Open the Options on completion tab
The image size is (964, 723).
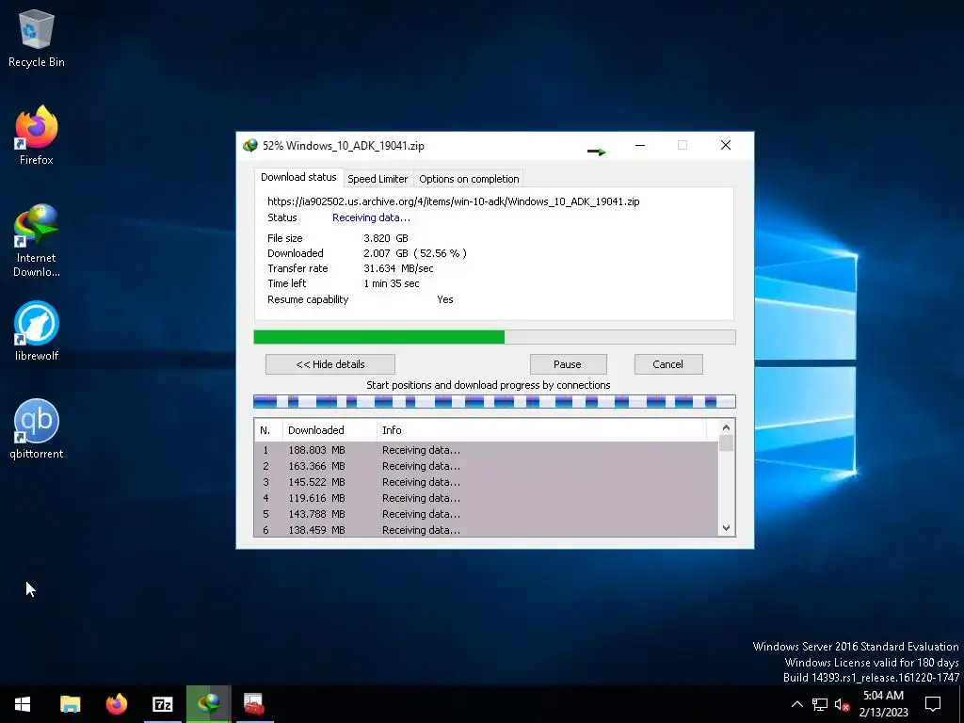point(469,179)
